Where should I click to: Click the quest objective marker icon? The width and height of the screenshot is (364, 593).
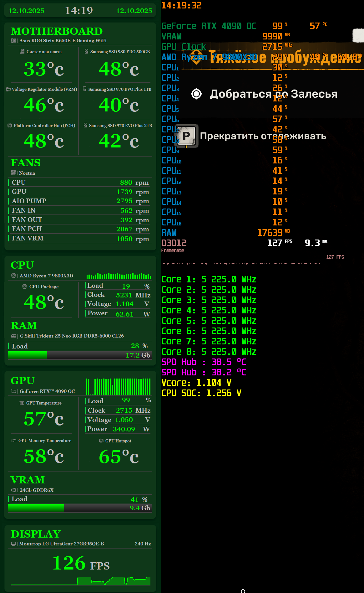tap(196, 94)
